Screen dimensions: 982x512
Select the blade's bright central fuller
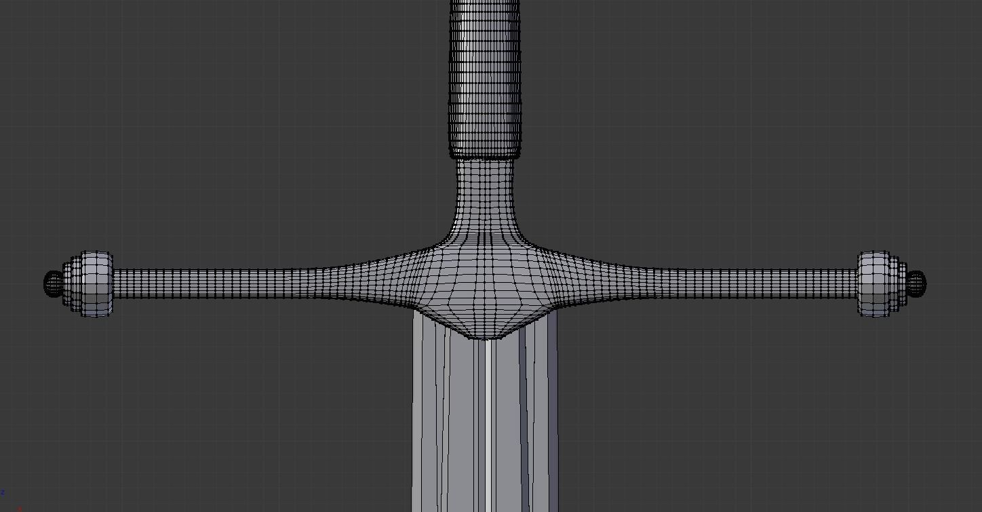(x=488, y=425)
